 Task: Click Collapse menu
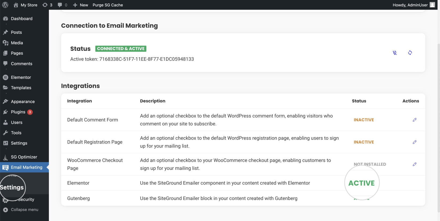point(24,210)
